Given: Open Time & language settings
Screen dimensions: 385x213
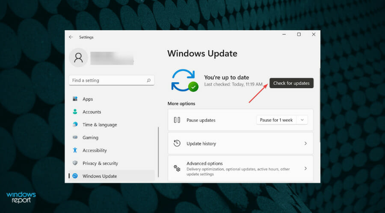Looking at the screenshot, I should (112, 125).
